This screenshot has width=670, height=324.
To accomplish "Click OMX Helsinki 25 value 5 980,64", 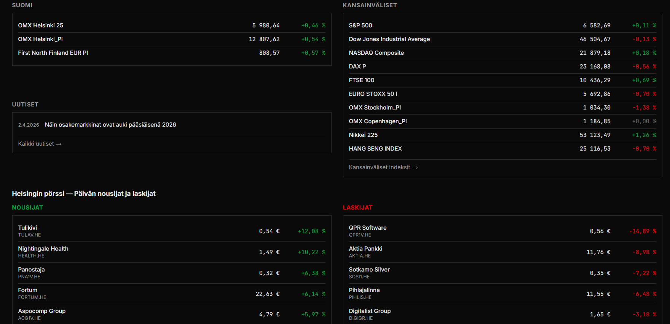I will 266,25.
